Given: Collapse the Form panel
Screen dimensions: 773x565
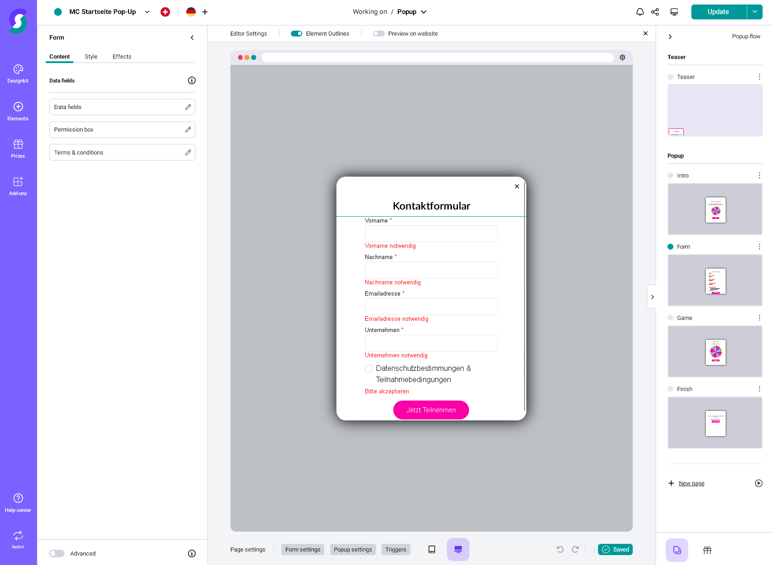Looking at the screenshot, I should (x=192, y=38).
